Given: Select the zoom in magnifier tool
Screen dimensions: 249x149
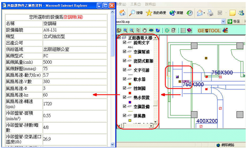Looking at the screenshot, I should click(x=125, y=30).
